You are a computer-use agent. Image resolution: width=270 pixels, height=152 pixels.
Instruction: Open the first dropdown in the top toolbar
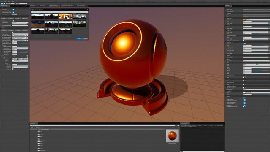coord(11,3)
